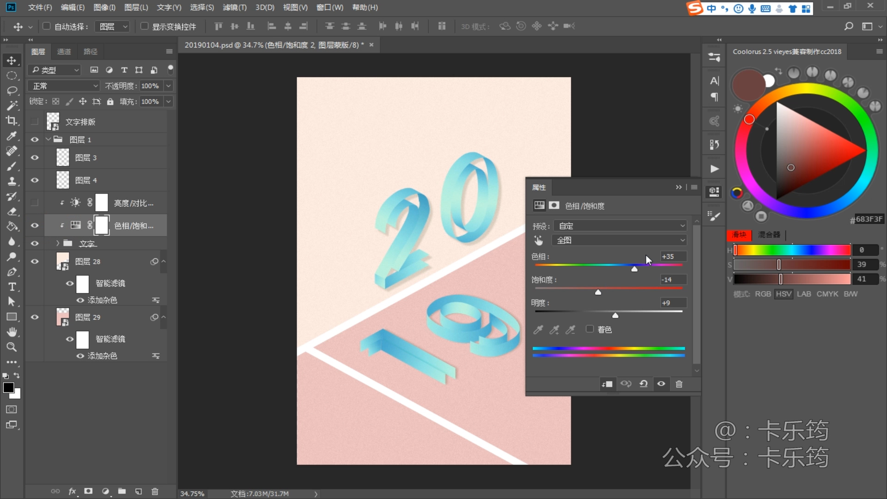Switch to the 通道 tab
Screen dimensions: 887x499
click(x=64, y=52)
